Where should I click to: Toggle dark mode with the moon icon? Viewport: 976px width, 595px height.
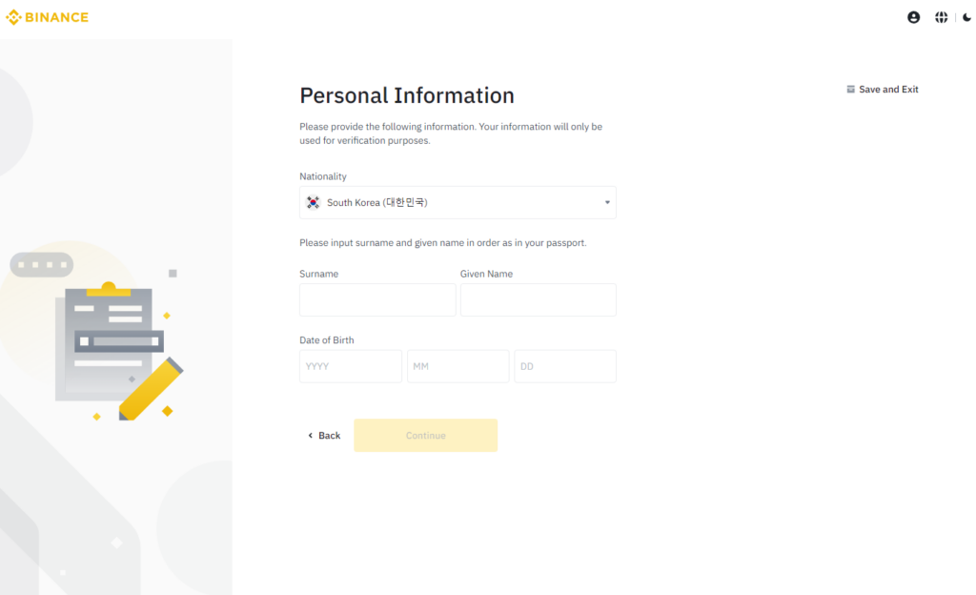966,17
